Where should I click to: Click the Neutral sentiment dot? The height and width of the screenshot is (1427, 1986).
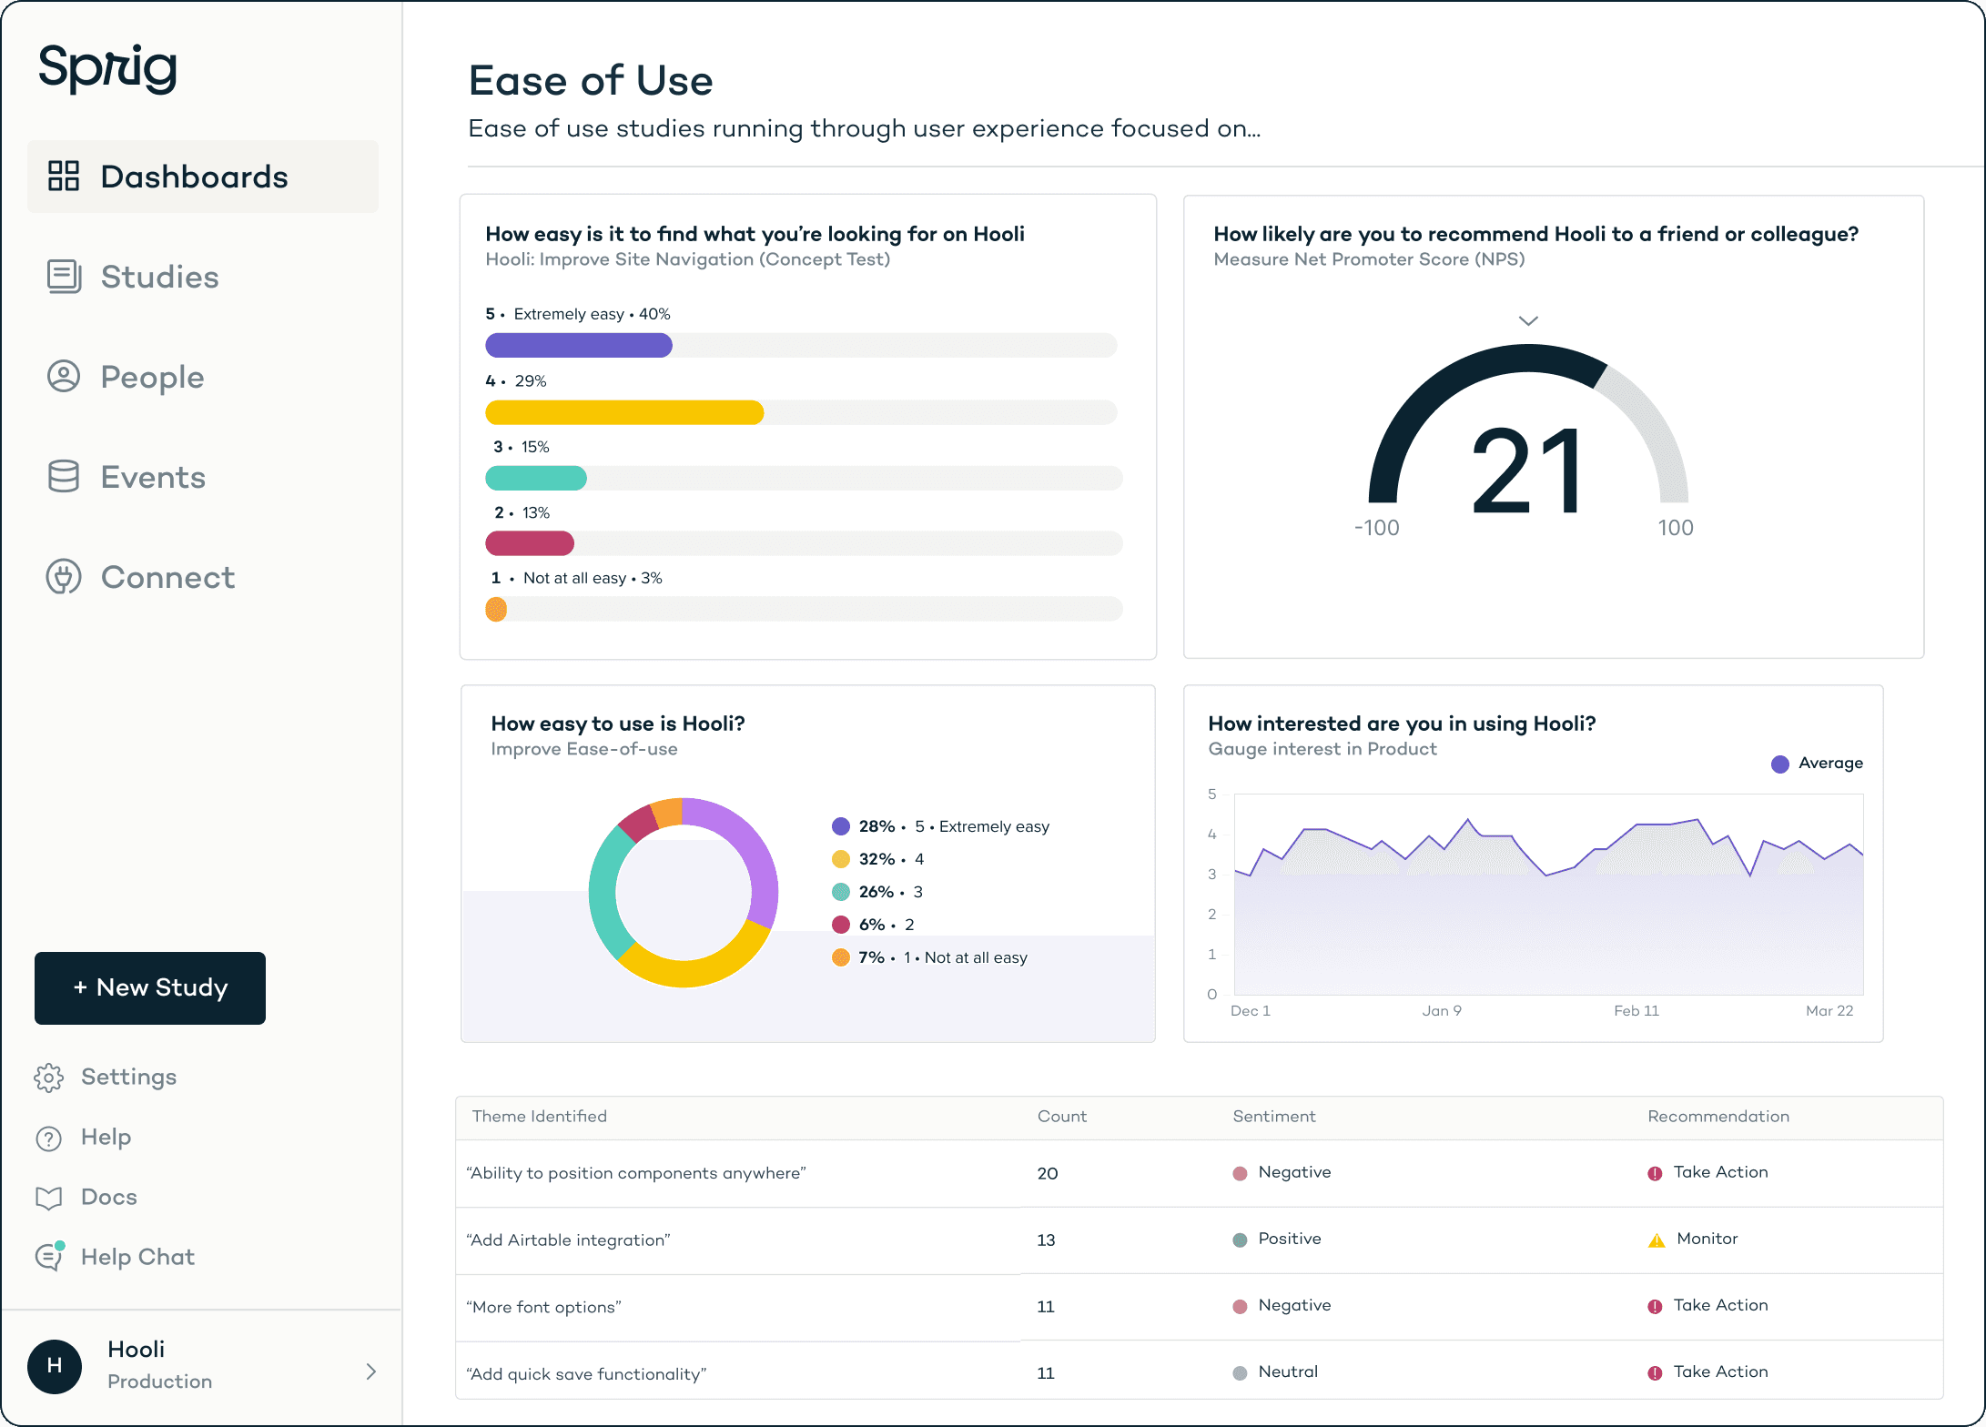pos(1240,1372)
